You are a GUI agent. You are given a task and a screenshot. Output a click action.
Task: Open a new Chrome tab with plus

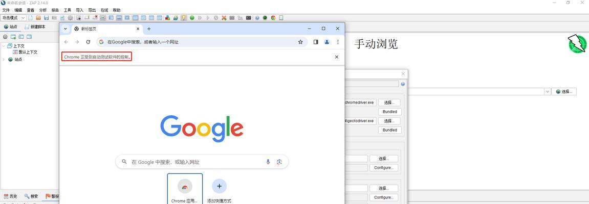[149, 29]
